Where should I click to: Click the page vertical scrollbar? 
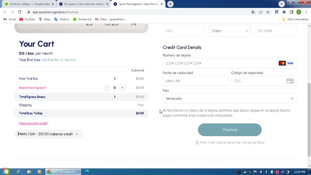point(309,119)
